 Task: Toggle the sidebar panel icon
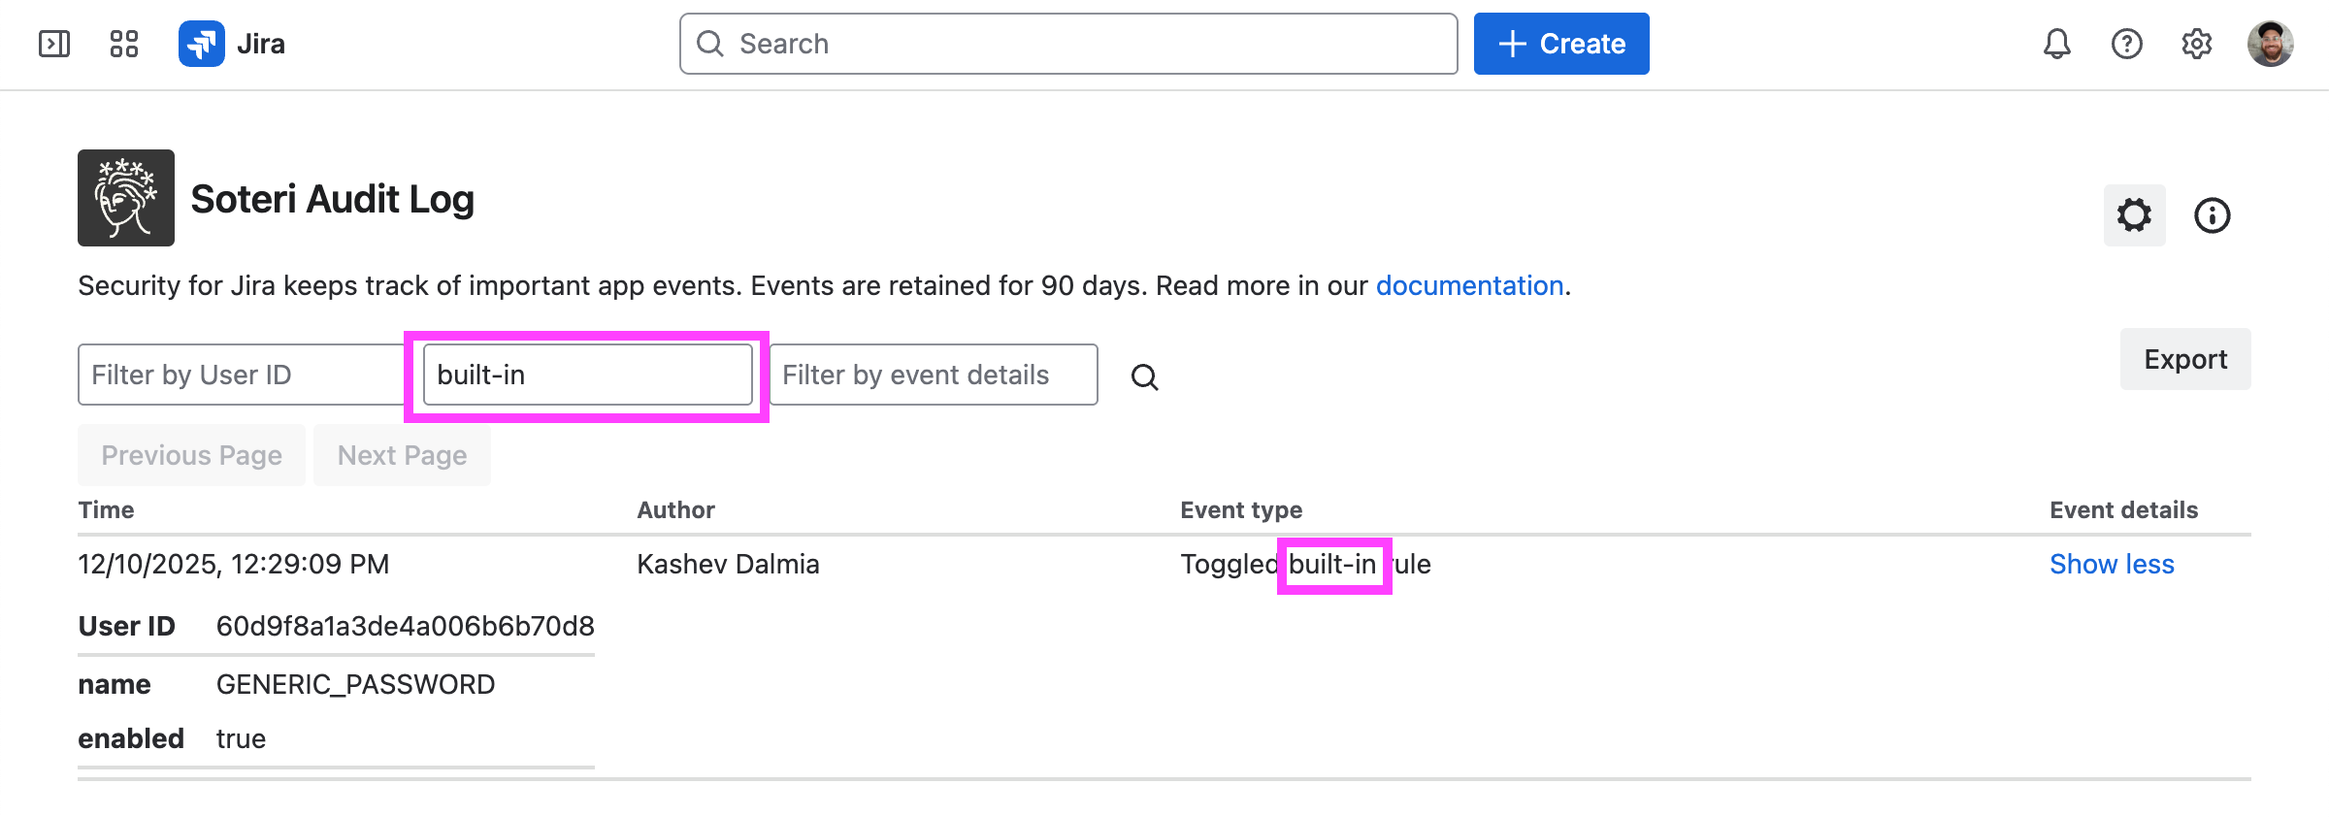click(54, 44)
